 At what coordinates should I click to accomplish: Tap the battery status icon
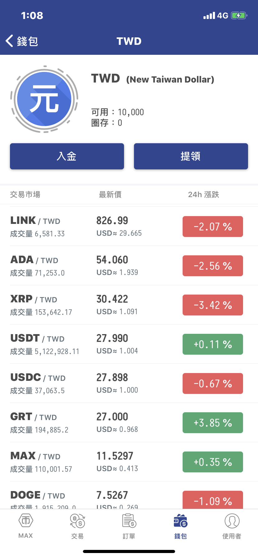coord(239,16)
